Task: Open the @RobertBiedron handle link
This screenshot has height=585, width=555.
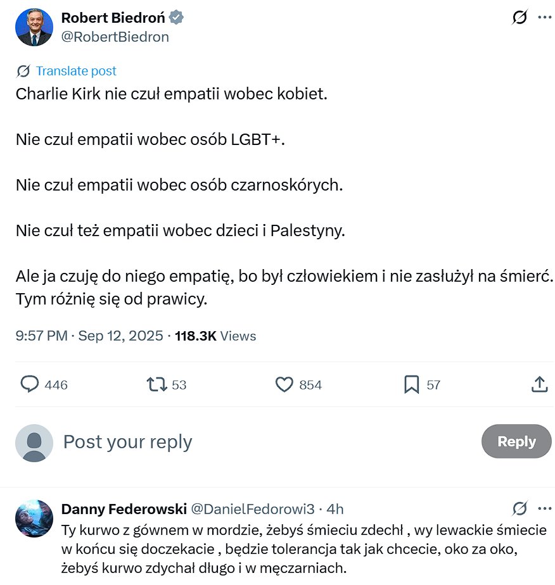Action: 115,37
